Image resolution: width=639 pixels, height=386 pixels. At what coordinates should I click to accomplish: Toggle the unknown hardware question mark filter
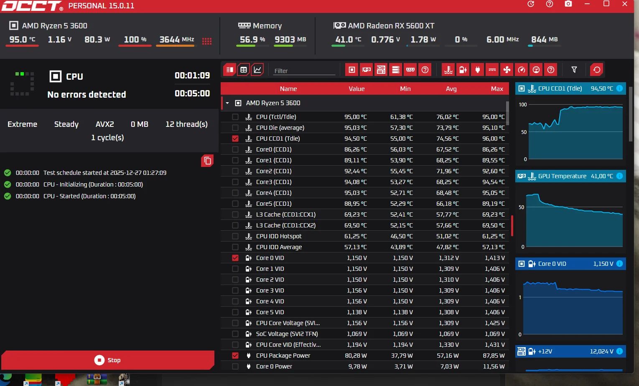425,70
